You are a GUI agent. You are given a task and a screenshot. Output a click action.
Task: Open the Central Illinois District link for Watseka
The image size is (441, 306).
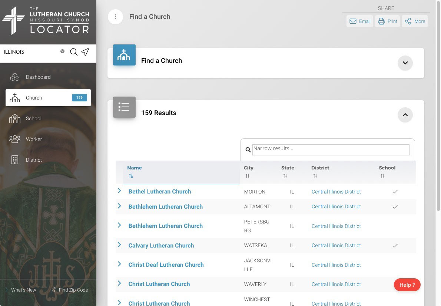336,245
